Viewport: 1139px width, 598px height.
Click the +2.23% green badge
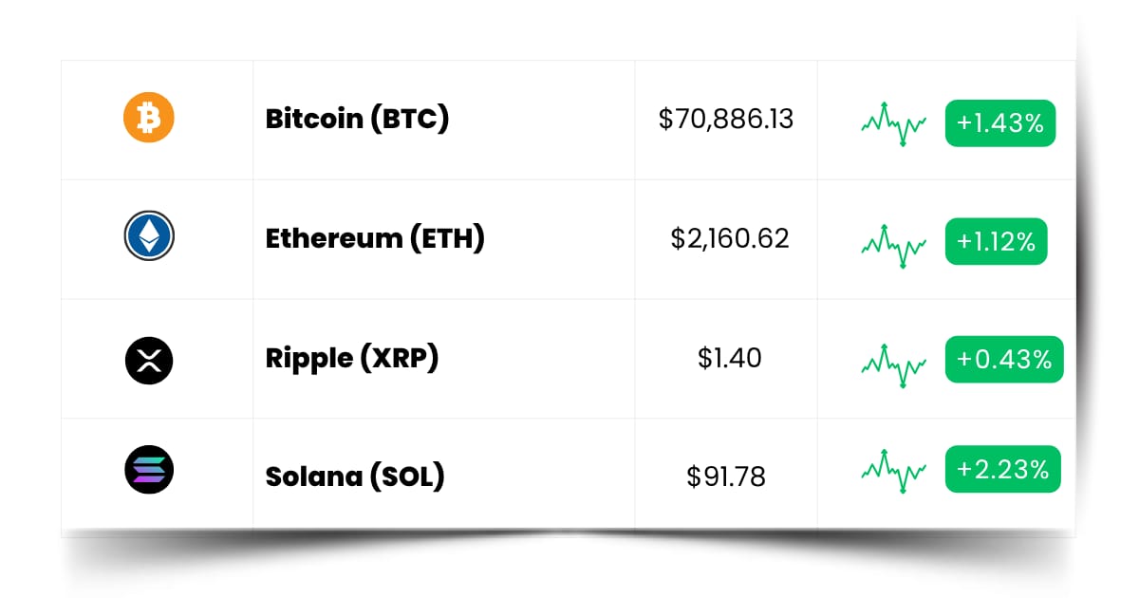pos(1002,469)
